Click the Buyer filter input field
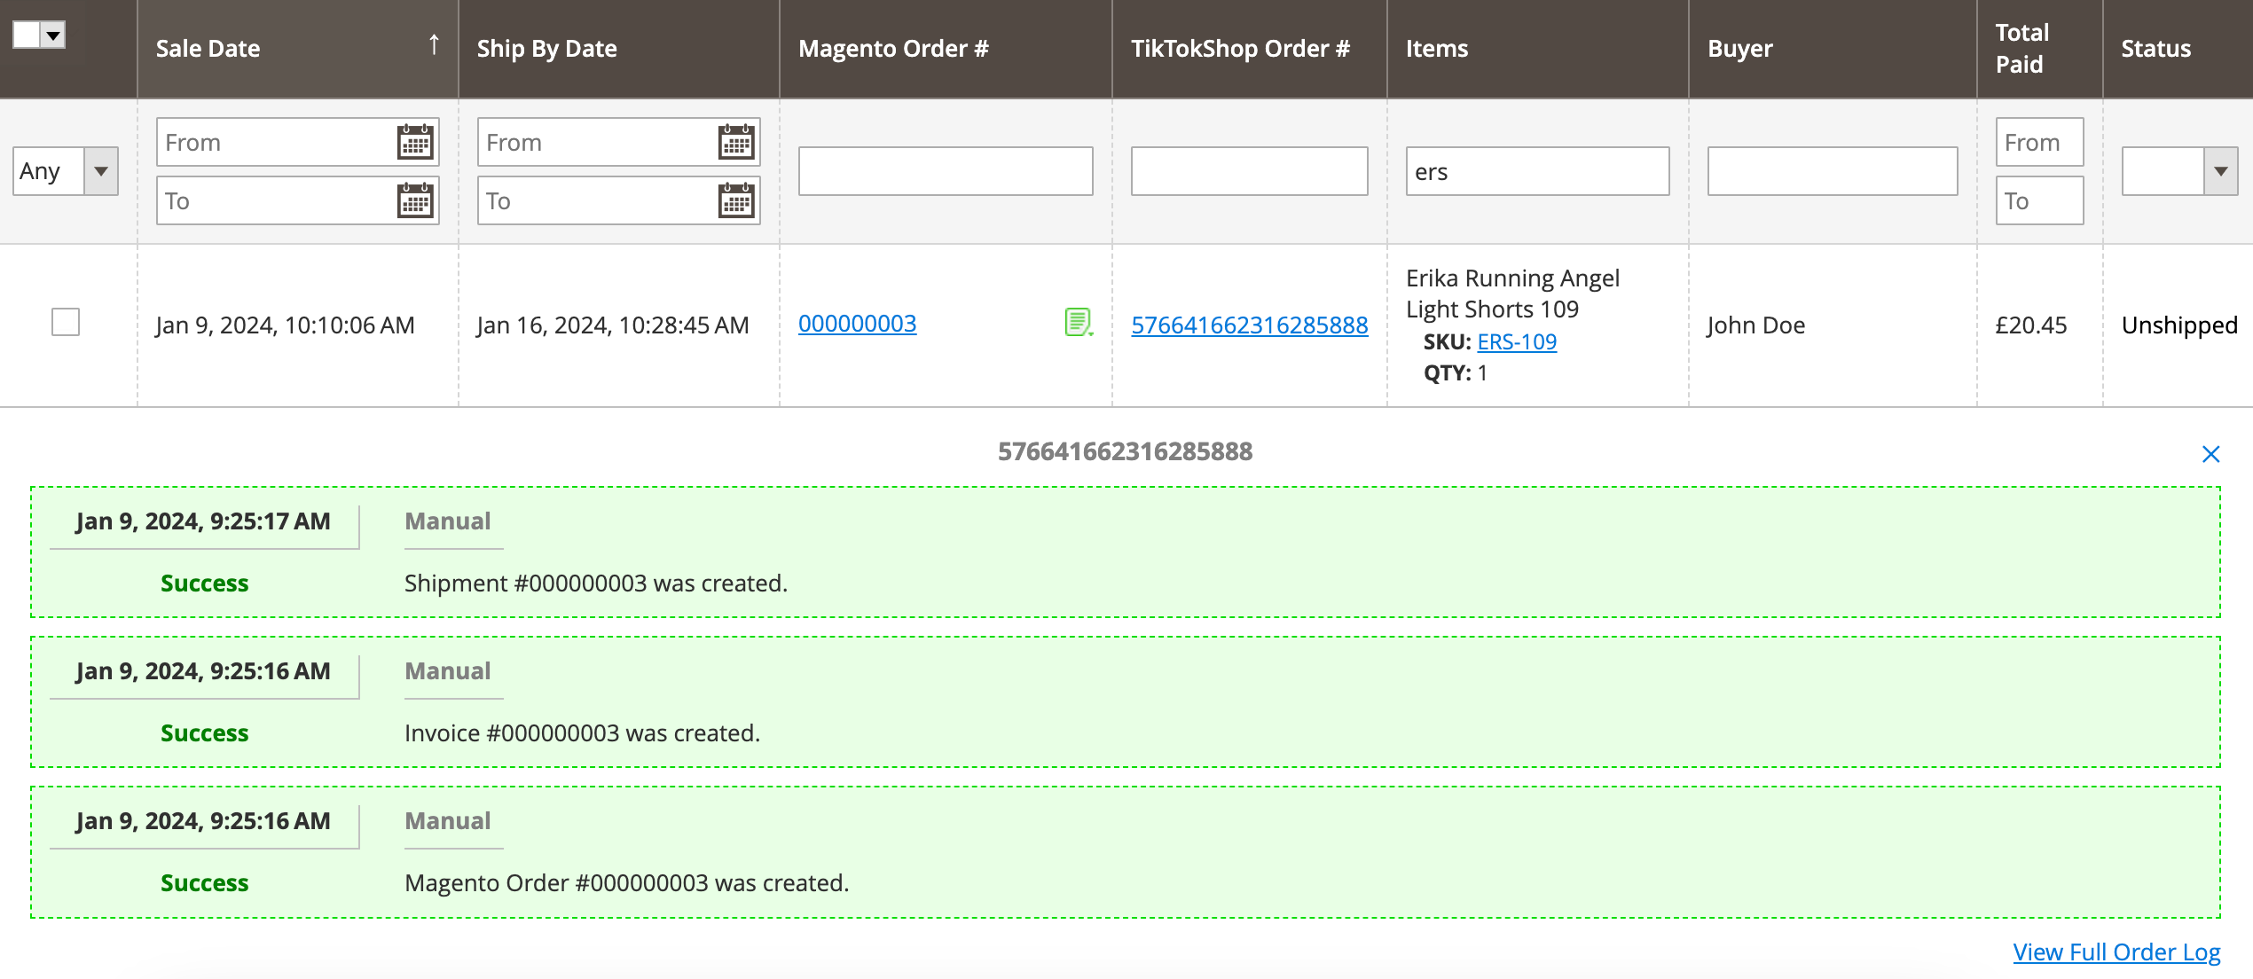Image resolution: width=2253 pixels, height=979 pixels. (x=1832, y=171)
